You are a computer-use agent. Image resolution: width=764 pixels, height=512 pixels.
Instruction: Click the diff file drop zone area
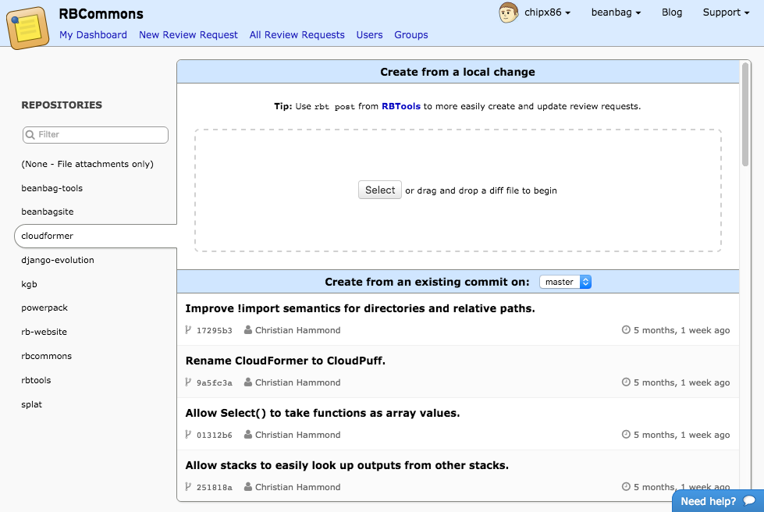click(458, 190)
